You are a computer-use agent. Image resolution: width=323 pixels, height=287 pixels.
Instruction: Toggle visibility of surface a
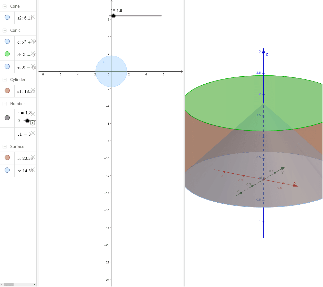[x=7, y=157]
